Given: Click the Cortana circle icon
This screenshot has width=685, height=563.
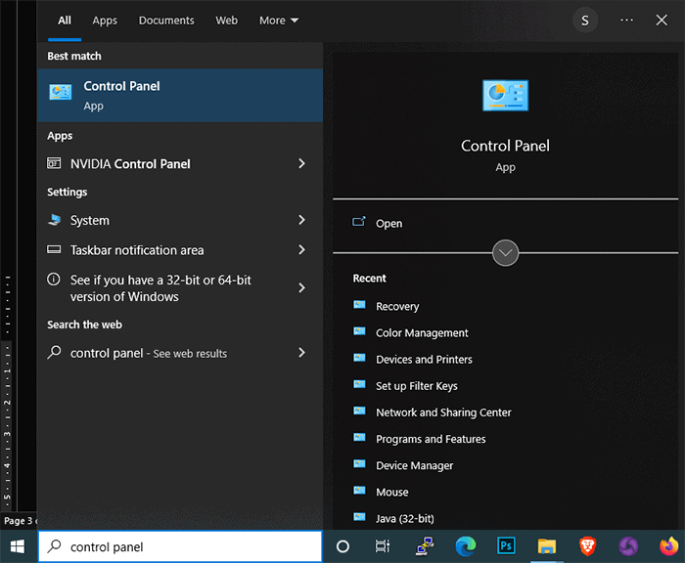Looking at the screenshot, I should [342, 546].
